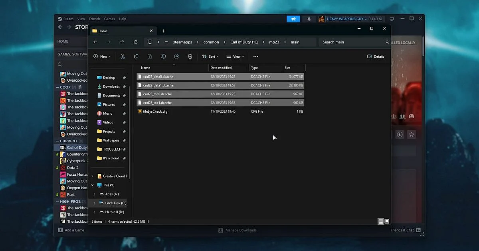The width and height of the screenshot is (479, 251).
Task: Sort by Size column header
Action: coord(294,68)
